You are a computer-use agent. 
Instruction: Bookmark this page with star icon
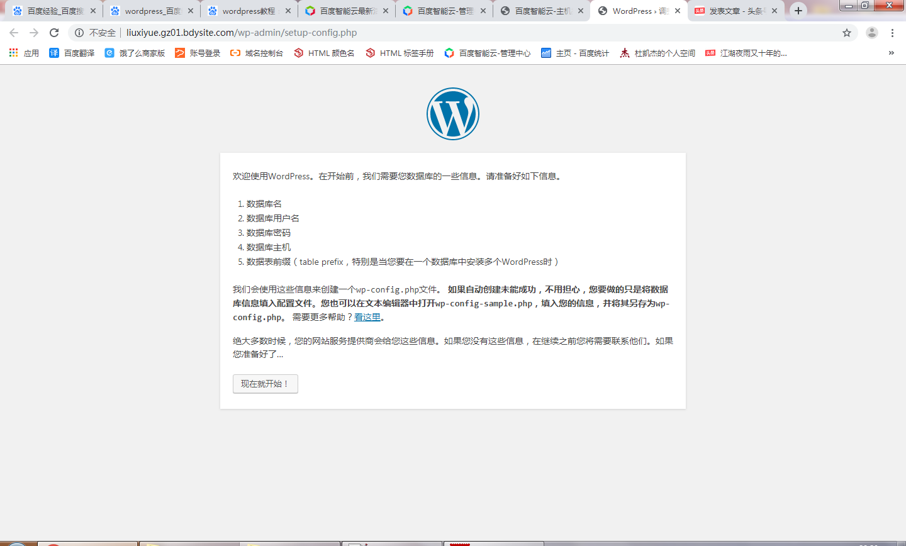pos(847,33)
